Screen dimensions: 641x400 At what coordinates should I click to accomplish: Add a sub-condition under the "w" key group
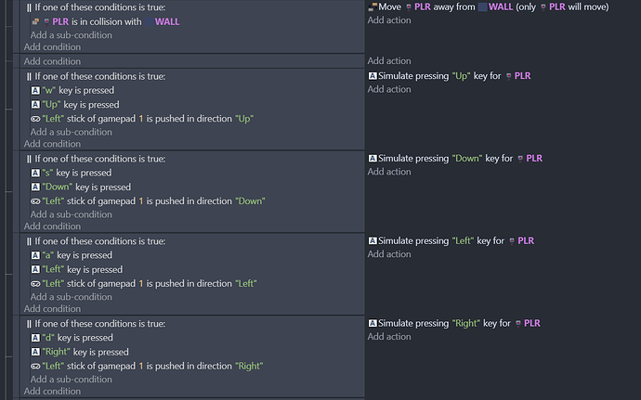[72, 132]
